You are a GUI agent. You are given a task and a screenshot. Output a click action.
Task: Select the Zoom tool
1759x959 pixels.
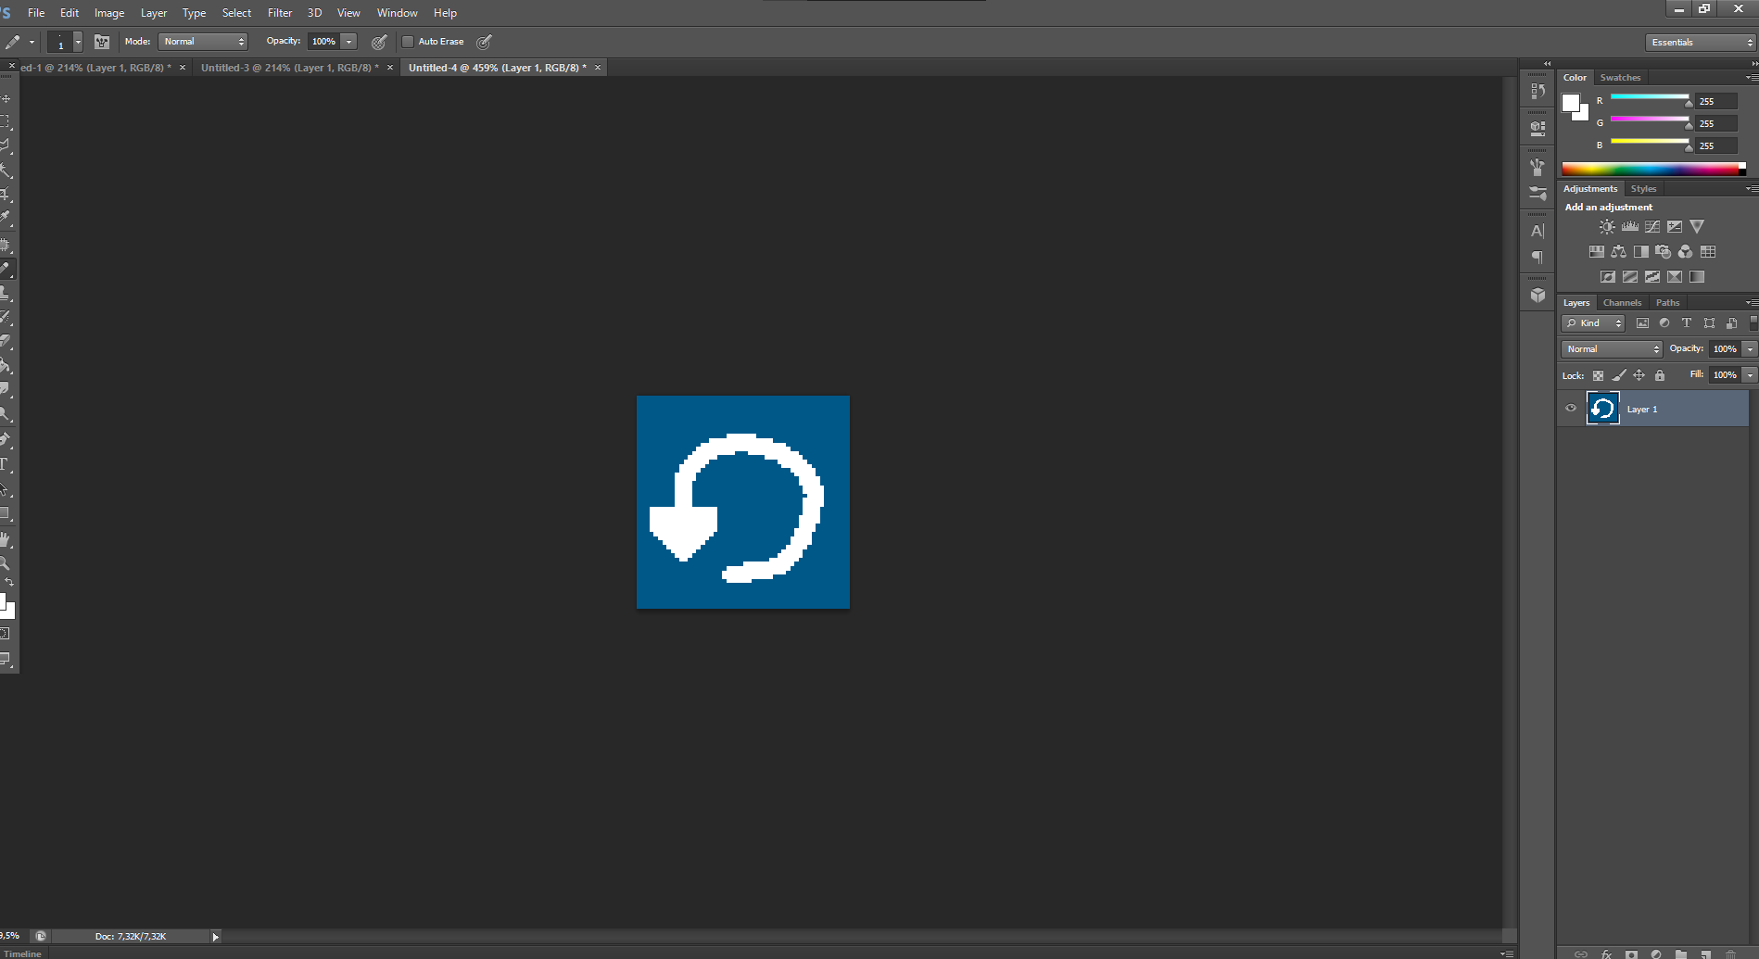6,563
